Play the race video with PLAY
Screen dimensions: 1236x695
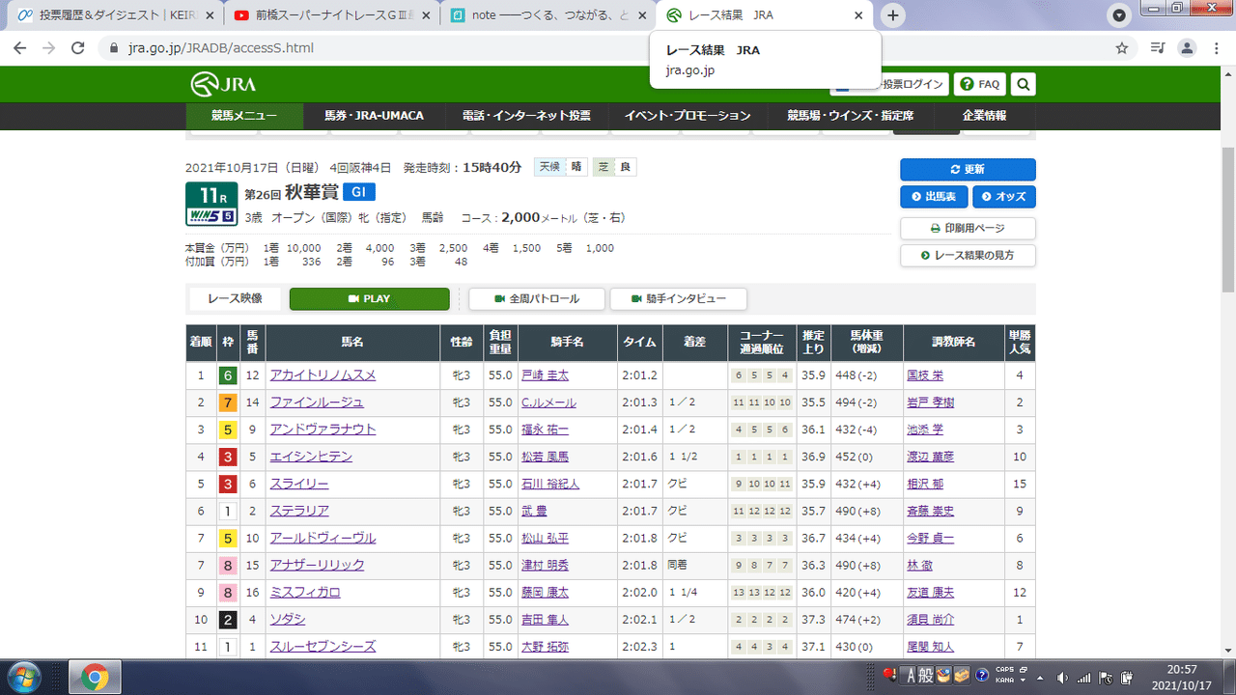[370, 299]
